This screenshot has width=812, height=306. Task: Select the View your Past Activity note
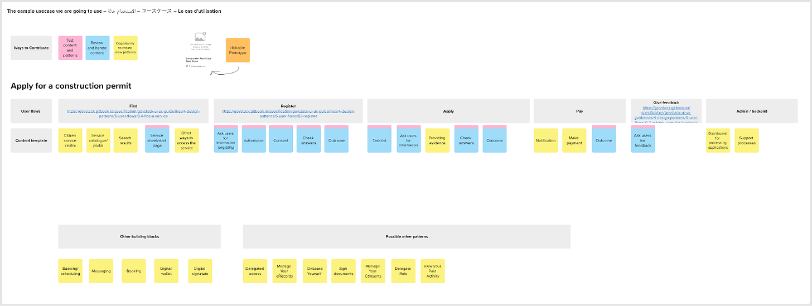[433, 271]
